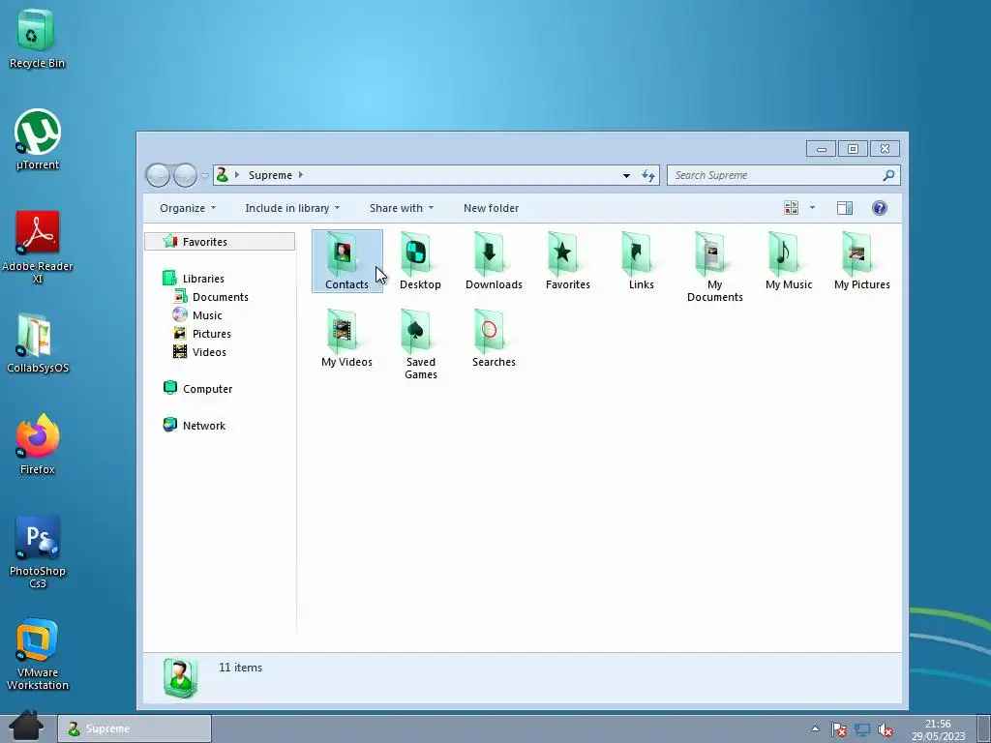Click the New folder button
Viewport: 991px width, 743px height.
coord(491,208)
